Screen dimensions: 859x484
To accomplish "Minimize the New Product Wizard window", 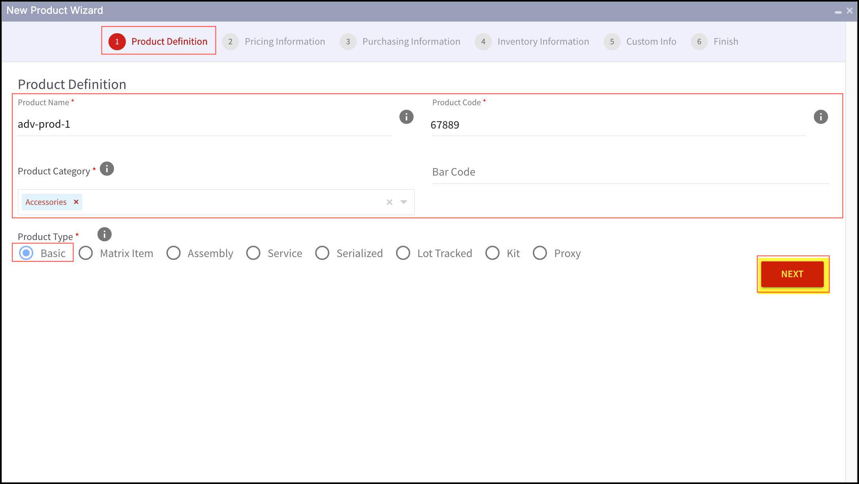I will click(838, 12).
